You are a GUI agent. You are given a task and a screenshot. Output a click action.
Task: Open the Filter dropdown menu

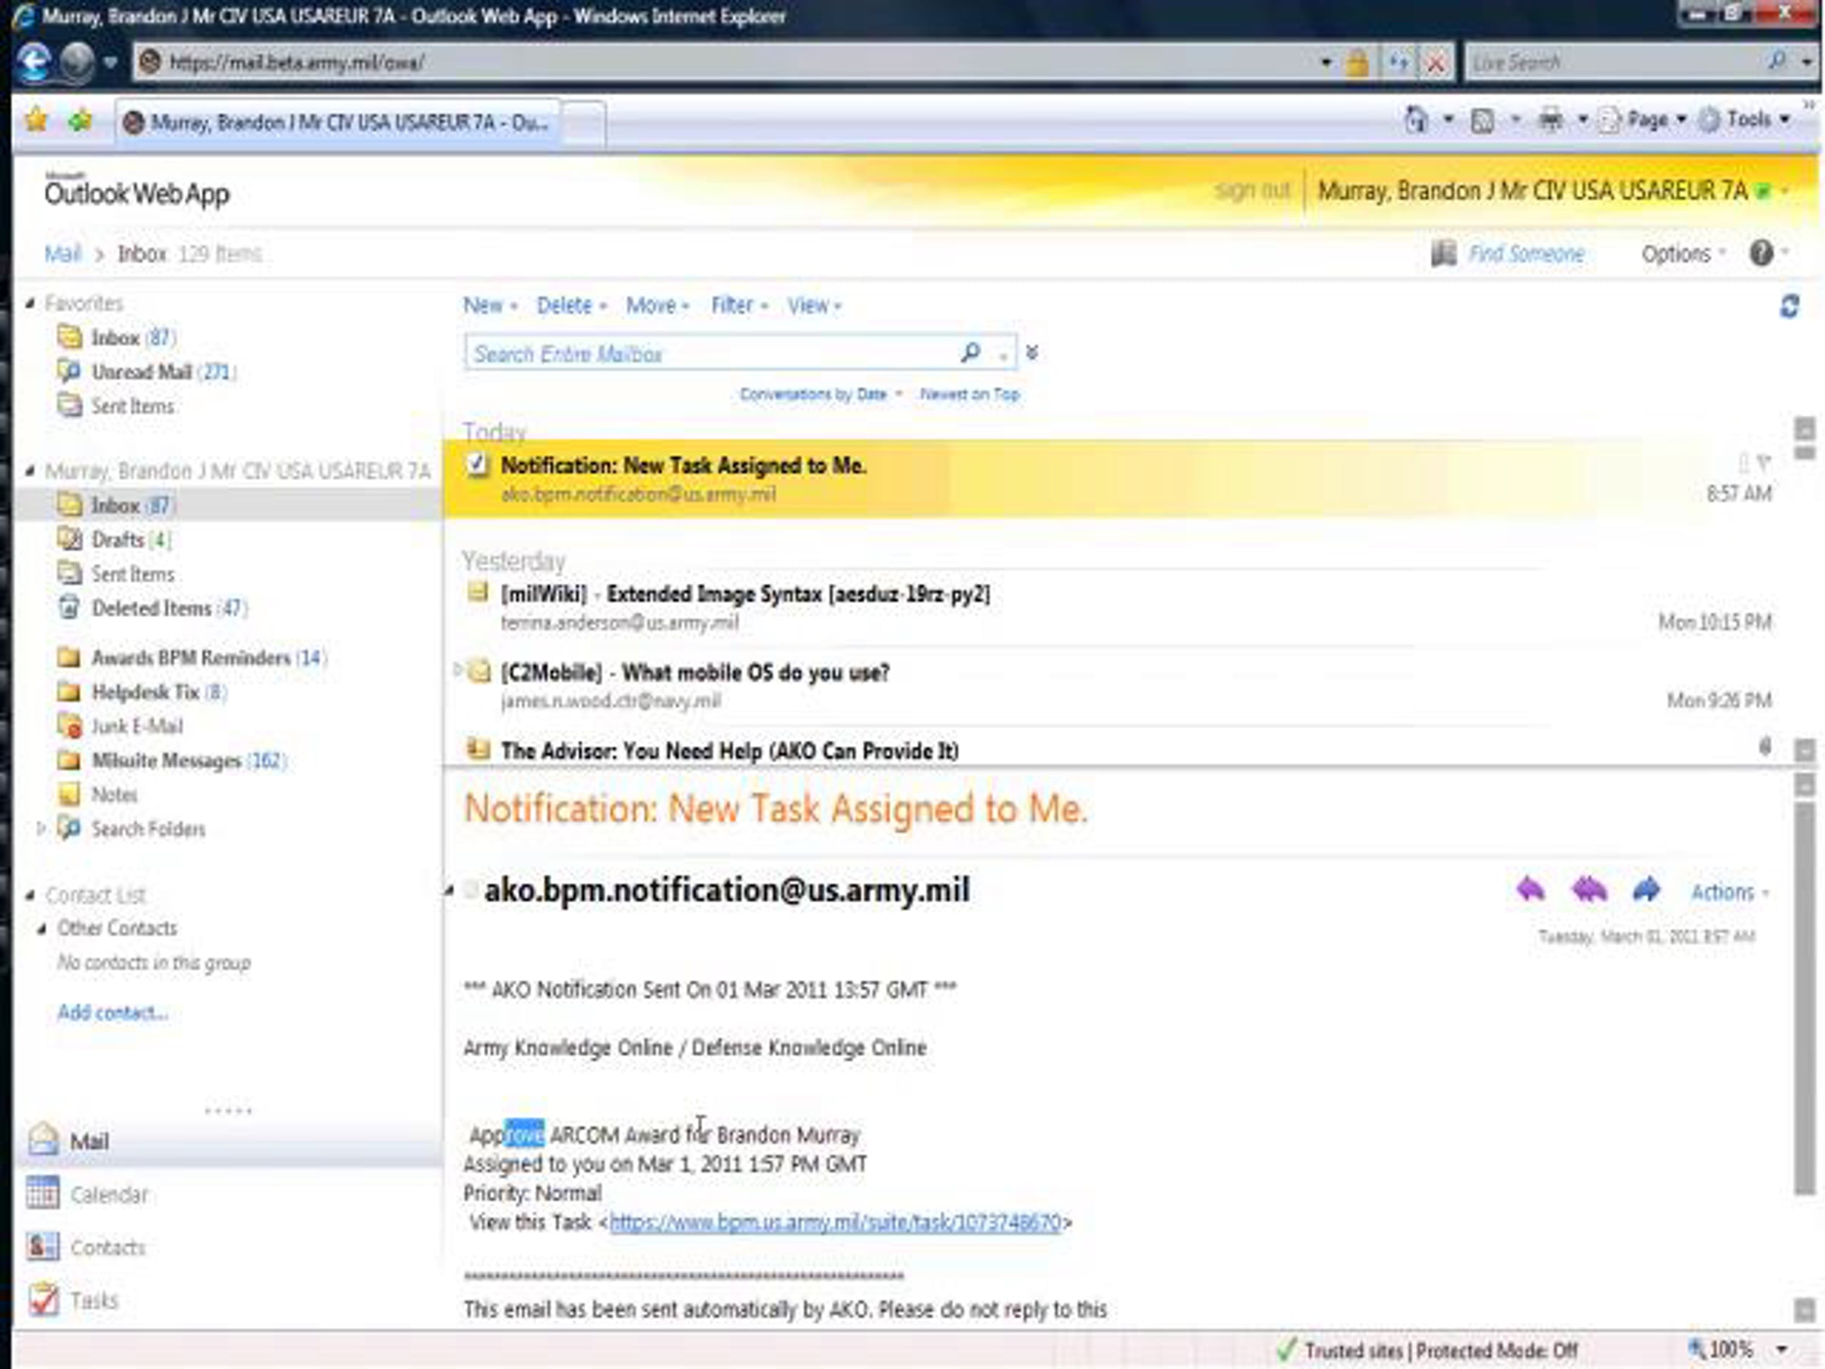[738, 307]
